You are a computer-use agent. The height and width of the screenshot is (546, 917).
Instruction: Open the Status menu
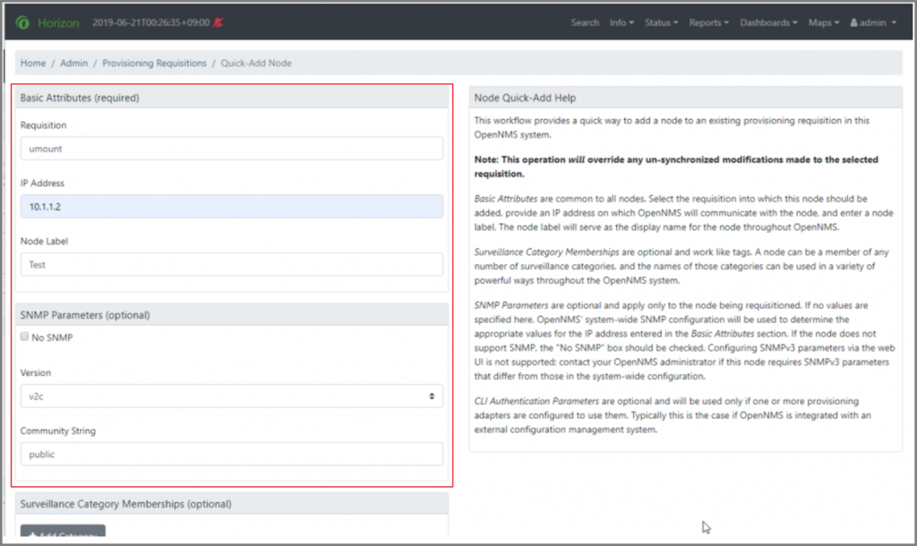(662, 22)
